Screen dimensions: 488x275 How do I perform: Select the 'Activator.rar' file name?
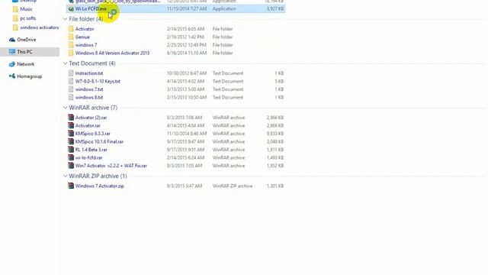pos(88,125)
